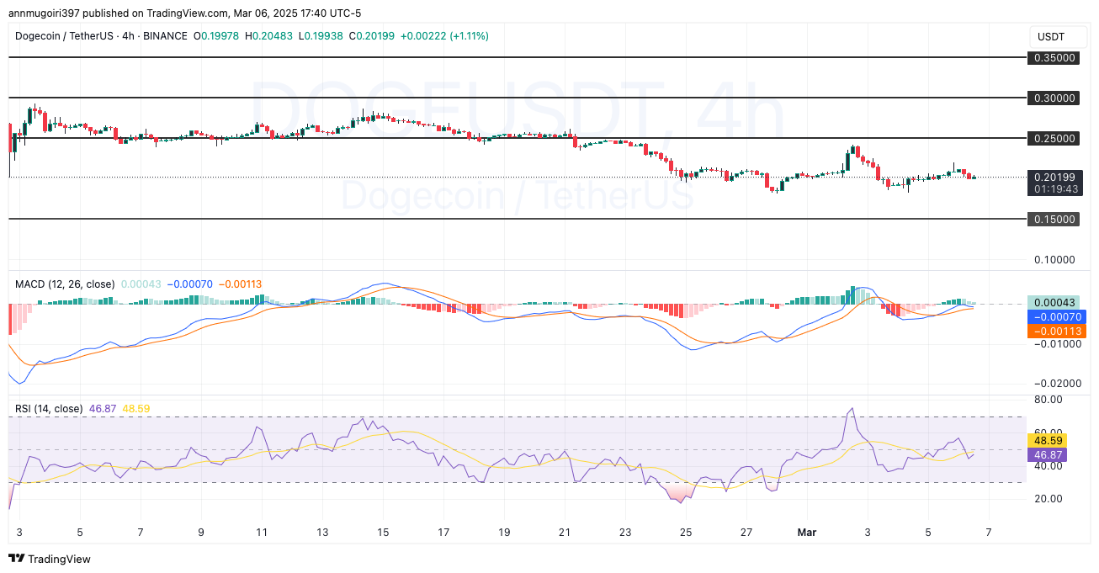Image resolution: width=1099 pixels, height=573 pixels.
Task: Click the low price L0.19938 in header
Action: click(321, 36)
